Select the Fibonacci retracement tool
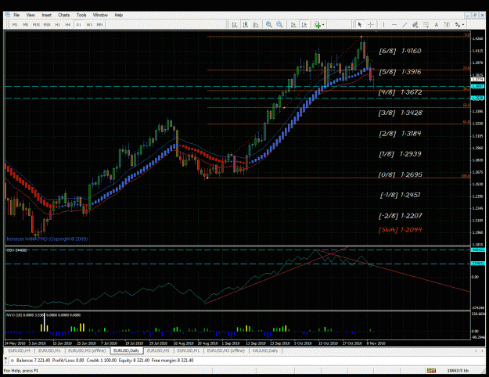The width and height of the screenshot is (489, 377). click(426, 24)
